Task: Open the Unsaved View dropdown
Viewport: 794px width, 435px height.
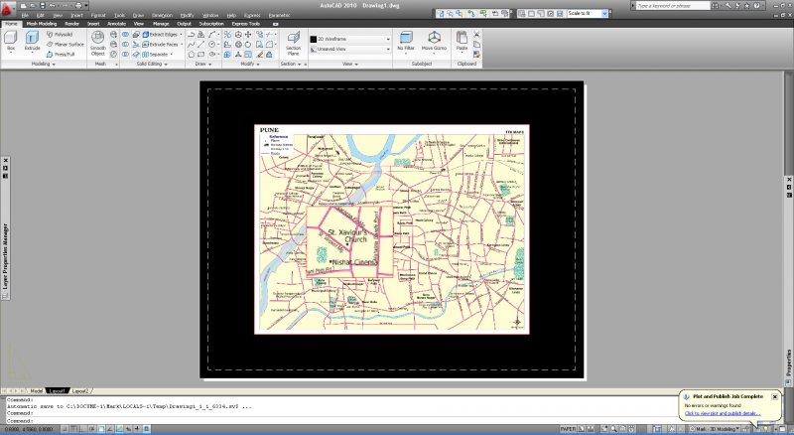Action: click(349, 48)
